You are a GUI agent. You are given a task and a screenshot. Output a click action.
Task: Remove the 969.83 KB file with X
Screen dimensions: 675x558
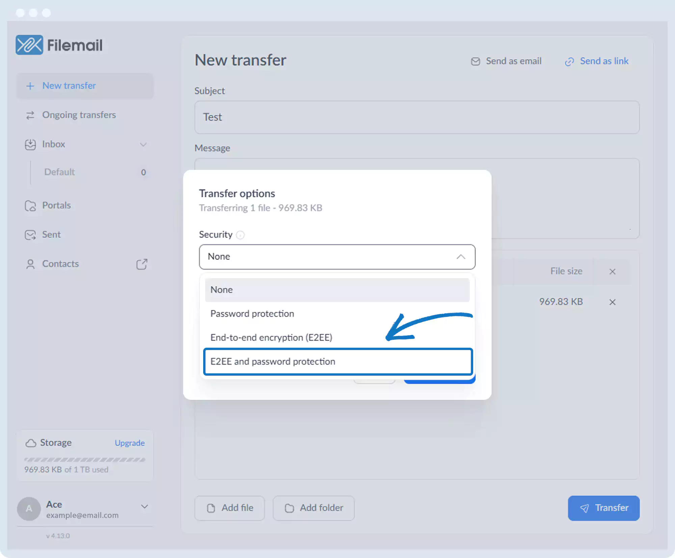(612, 302)
